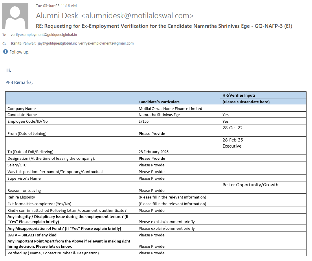The width and height of the screenshot is (312, 261).
Task: Click Misappropriation of Fund question
Action: click(64, 228)
